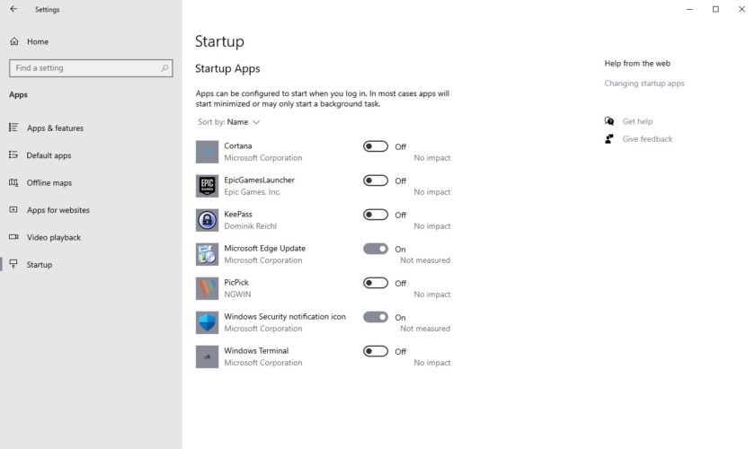
Task: Click the search magnifier icon
Action: 165,68
